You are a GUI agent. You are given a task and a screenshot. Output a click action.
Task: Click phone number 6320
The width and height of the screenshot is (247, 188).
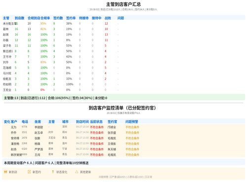click(x=24, y=149)
